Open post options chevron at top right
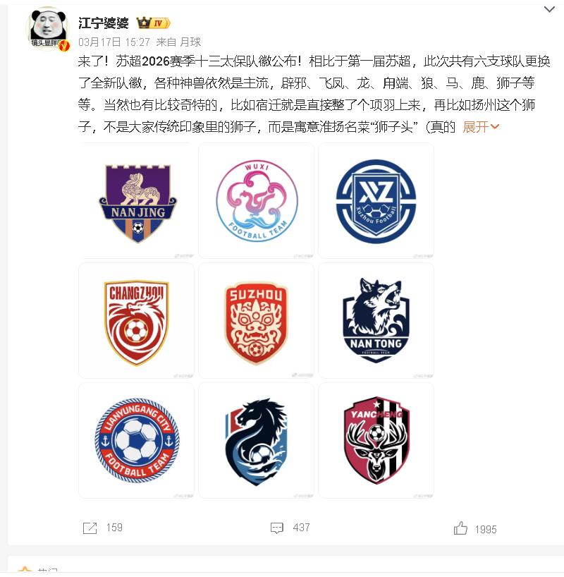This screenshot has width=564, height=577. [x=549, y=9]
